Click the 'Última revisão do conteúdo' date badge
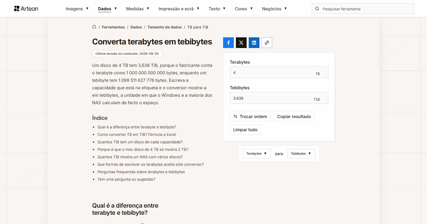This screenshot has height=224, width=427. 127,54
